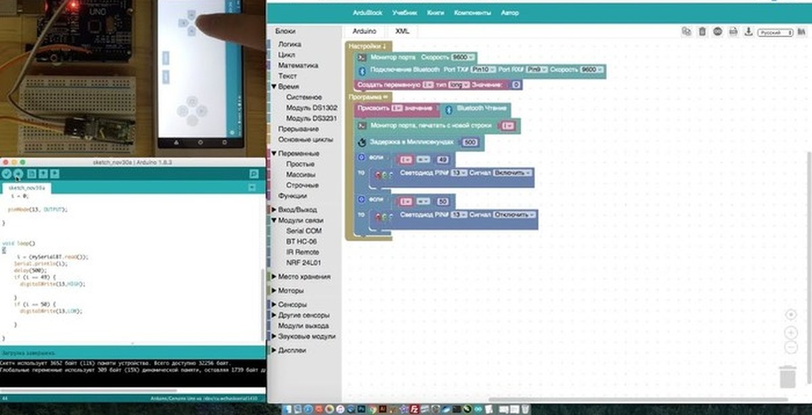Click the print icon in ArduBlock toolbar

click(733, 31)
